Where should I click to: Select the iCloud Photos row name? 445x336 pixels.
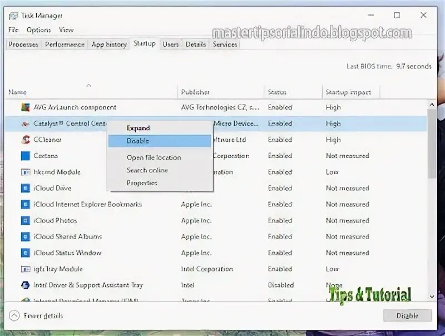55,220
